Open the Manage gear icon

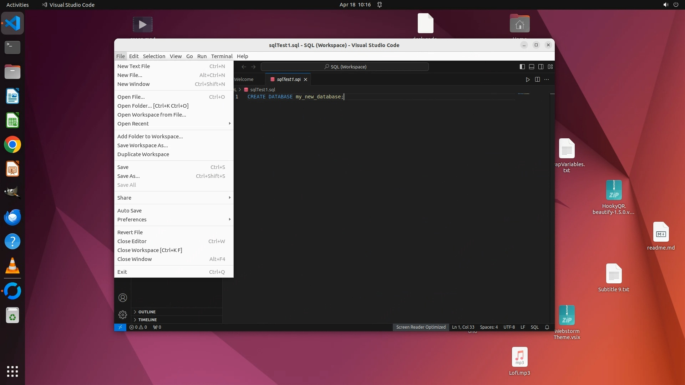[x=123, y=315]
